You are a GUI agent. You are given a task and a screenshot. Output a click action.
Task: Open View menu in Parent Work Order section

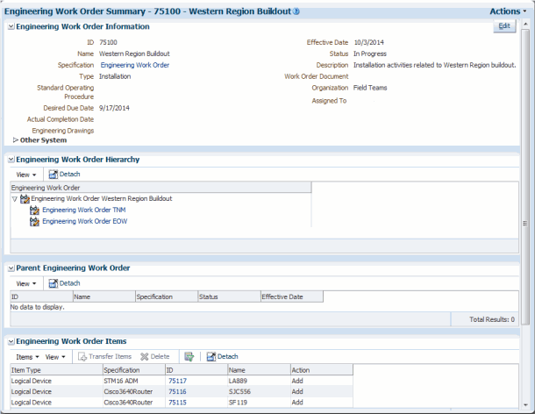[x=26, y=284]
